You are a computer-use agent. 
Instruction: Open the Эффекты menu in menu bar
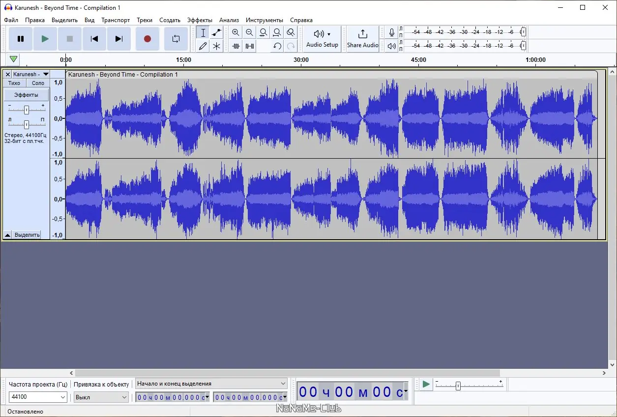point(200,20)
